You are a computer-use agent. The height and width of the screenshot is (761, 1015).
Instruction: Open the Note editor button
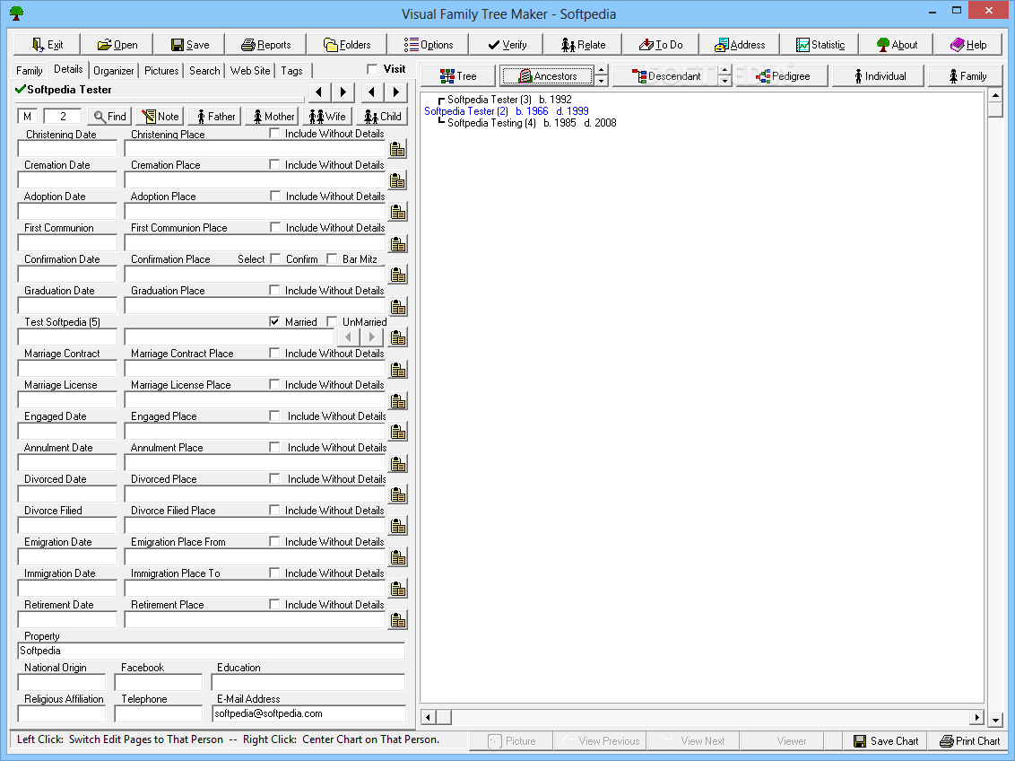coord(160,117)
